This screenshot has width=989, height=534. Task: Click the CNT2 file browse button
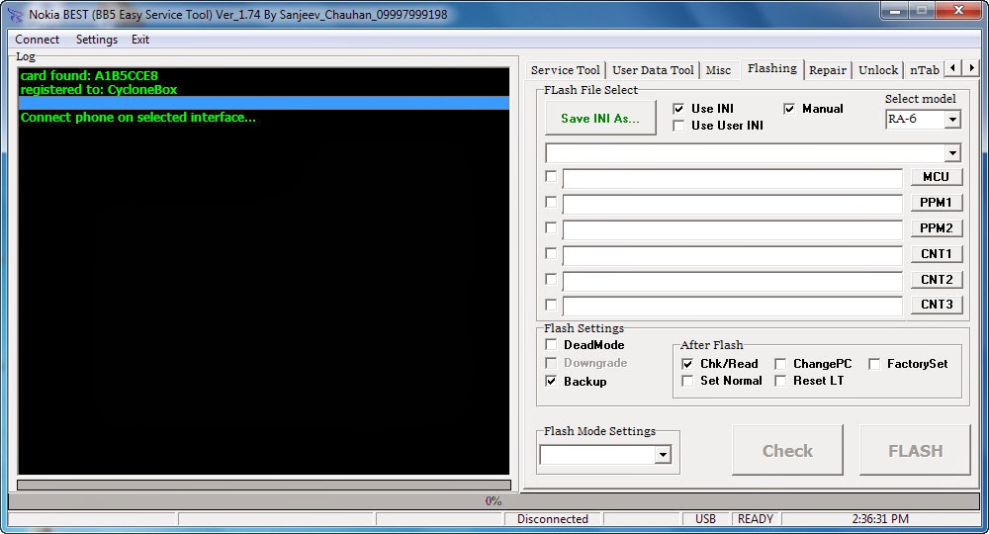point(936,279)
